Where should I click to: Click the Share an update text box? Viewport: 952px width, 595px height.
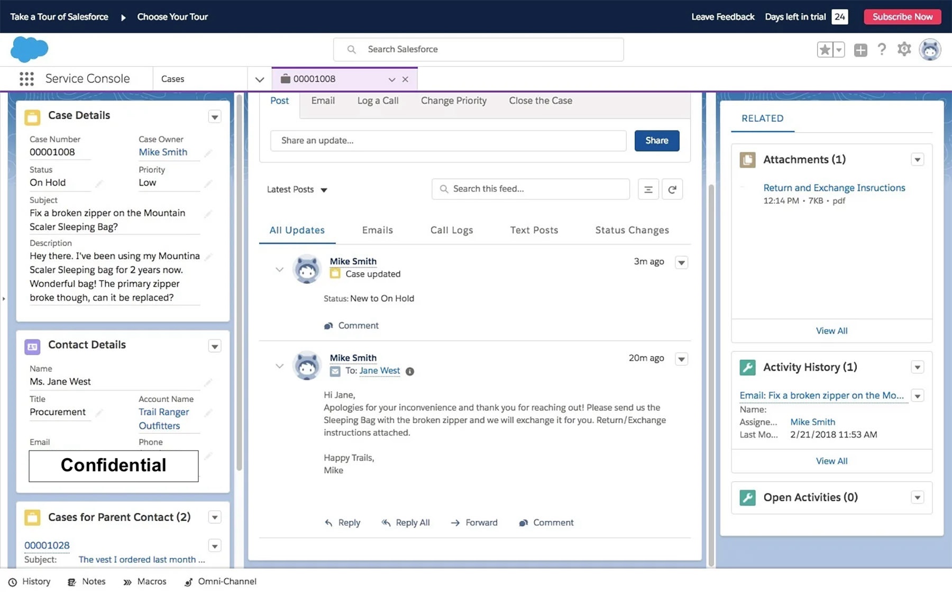pyautogui.click(x=448, y=141)
